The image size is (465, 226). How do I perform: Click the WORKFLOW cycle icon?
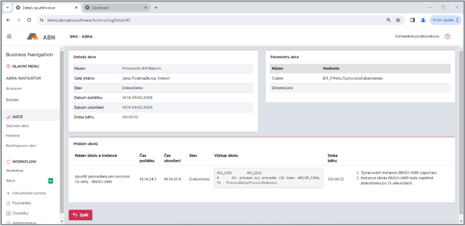point(8,162)
